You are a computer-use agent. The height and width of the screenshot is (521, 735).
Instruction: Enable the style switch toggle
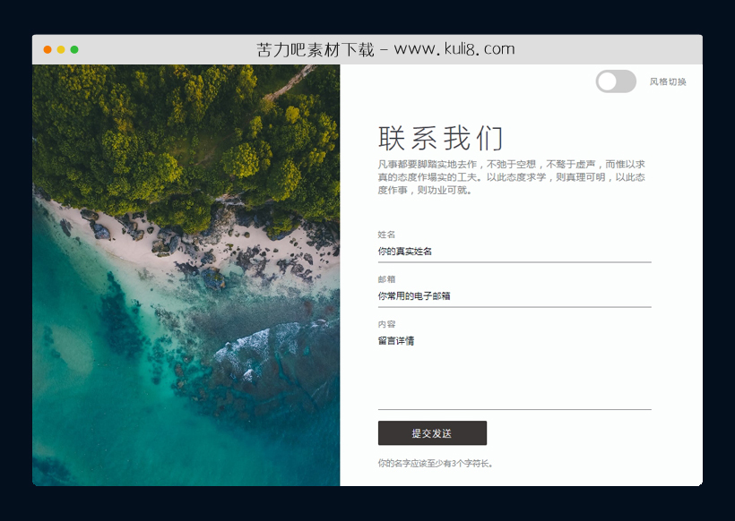click(615, 81)
